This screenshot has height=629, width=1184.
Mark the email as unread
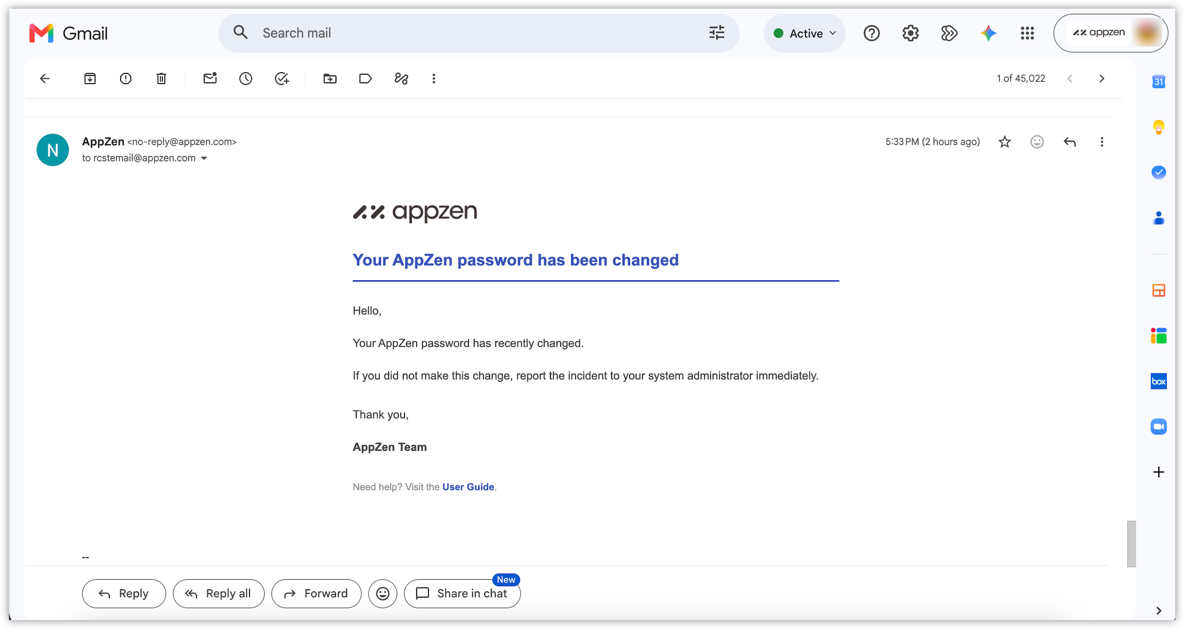pos(210,78)
